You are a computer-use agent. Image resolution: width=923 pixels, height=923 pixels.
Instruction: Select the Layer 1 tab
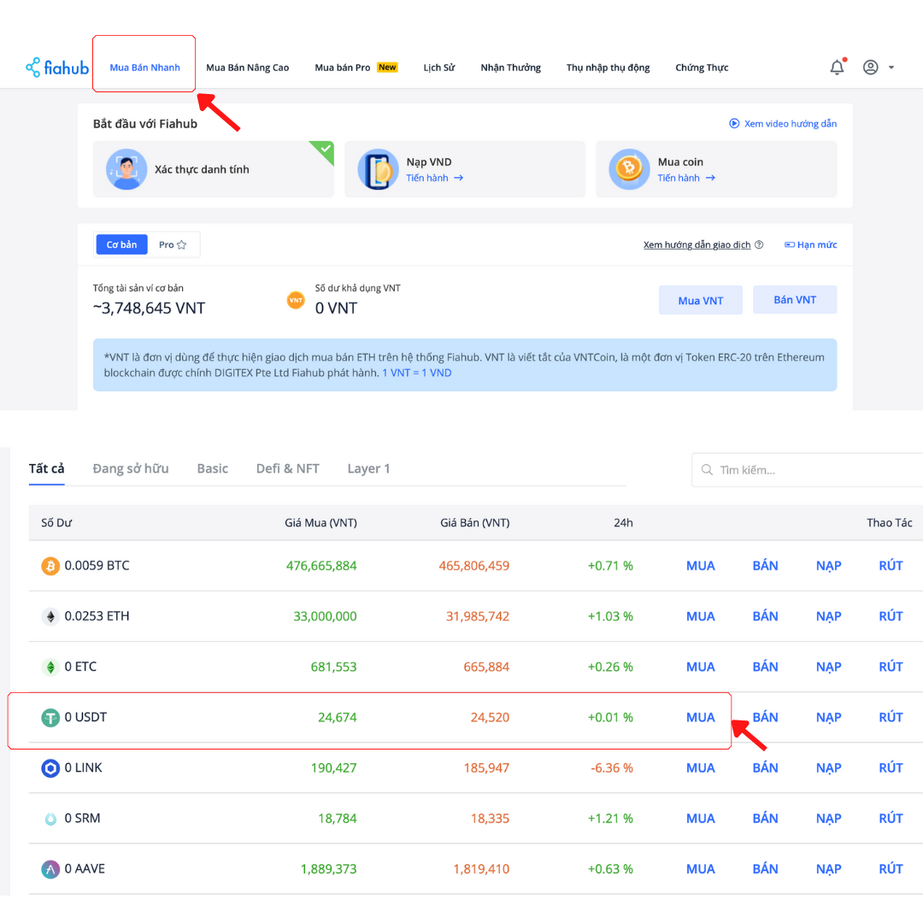click(368, 468)
